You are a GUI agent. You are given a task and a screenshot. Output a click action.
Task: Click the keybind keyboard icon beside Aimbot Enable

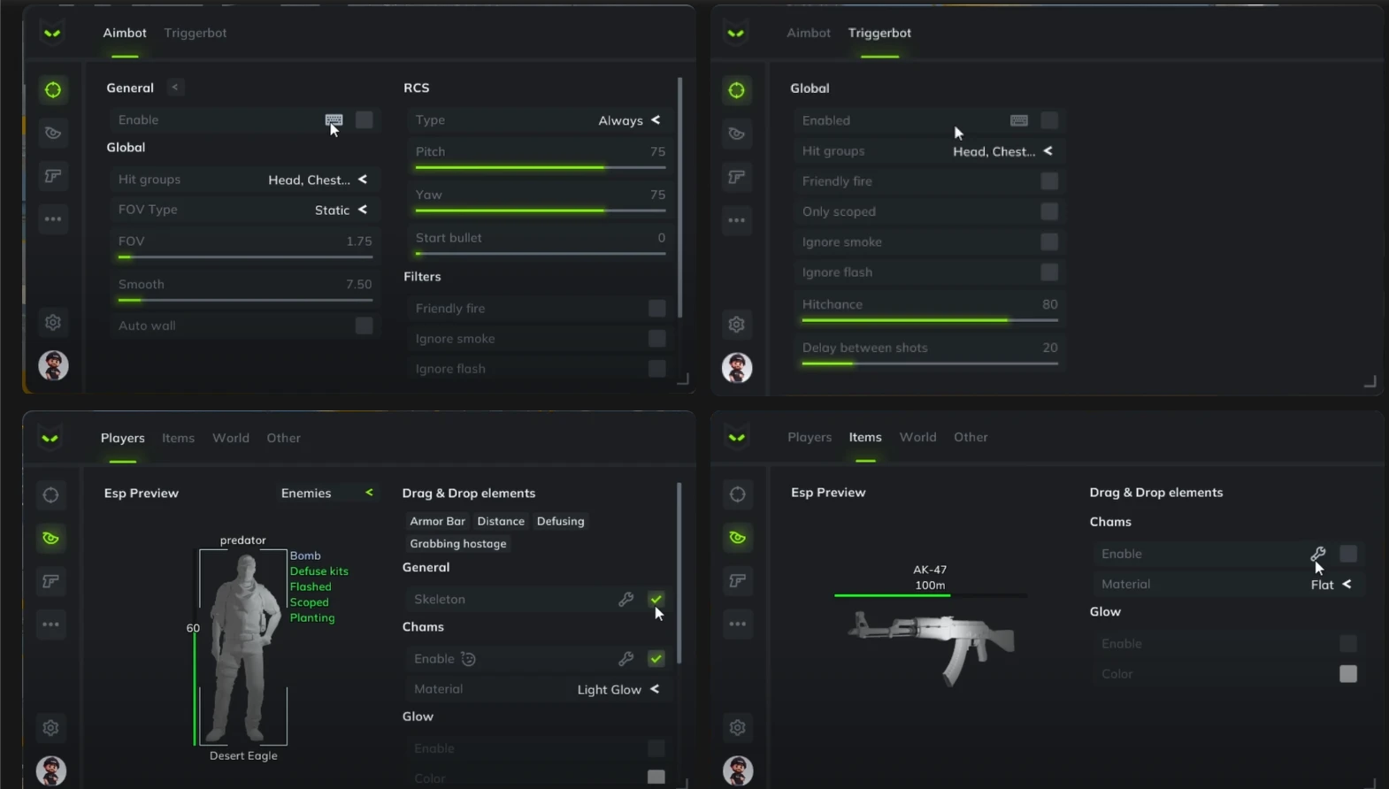click(x=334, y=120)
